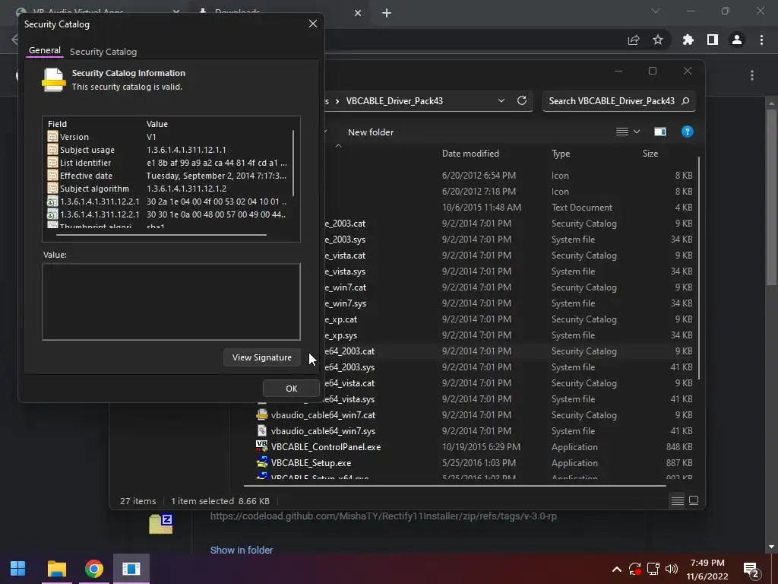Open Explorer help icon
The image size is (778, 584).
pyautogui.click(x=687, y=132)
